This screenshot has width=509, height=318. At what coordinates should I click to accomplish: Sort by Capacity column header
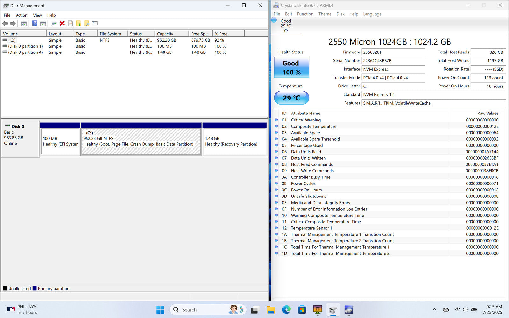coord(172,34)
